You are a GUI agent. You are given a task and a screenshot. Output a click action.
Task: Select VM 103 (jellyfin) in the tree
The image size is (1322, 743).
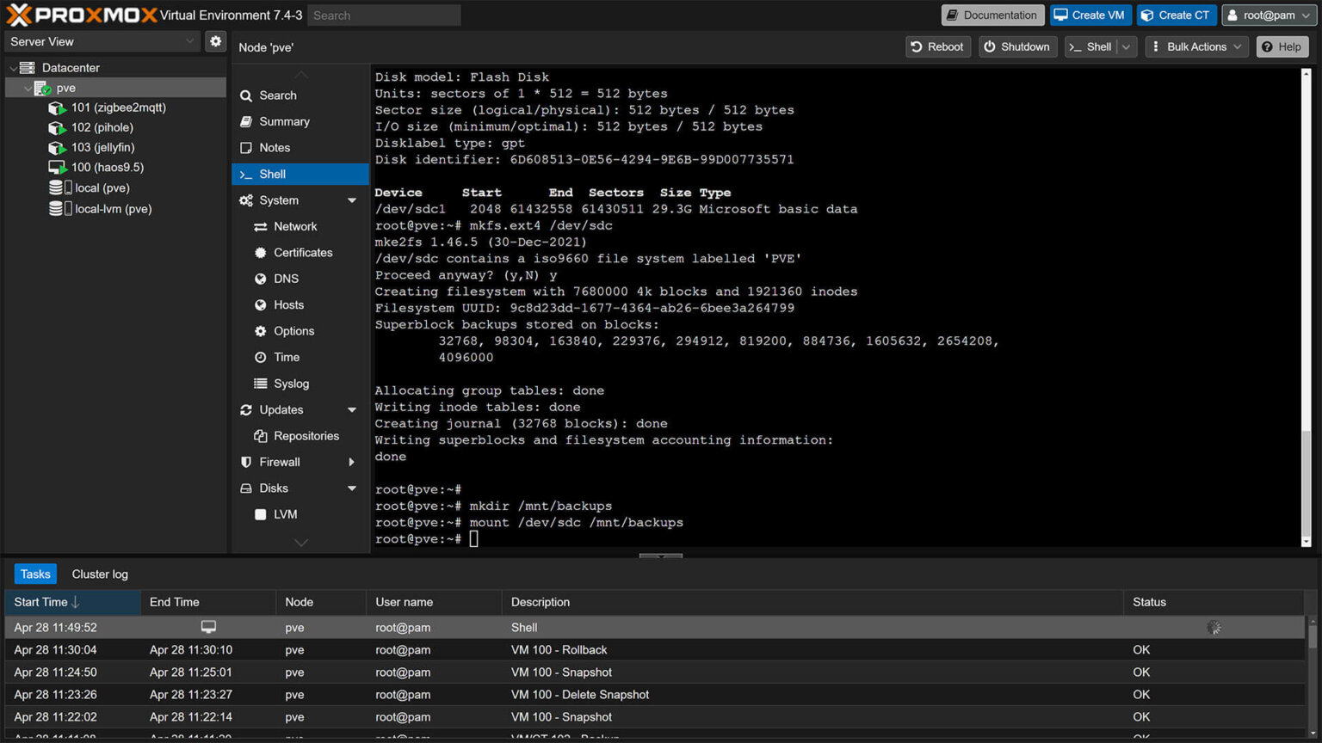pos(102,147)
